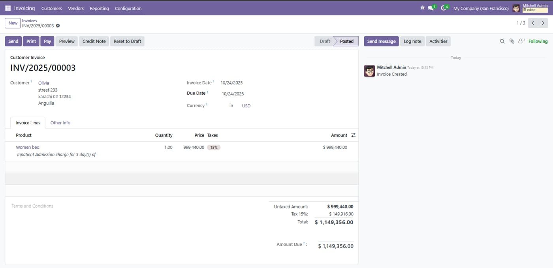The image size is (553, 268).
Task: Select the Posted status stage
Action: click(x=347, y=41)
